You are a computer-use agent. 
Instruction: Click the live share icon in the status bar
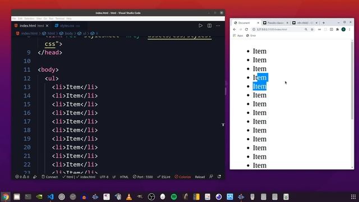click(x=35, y=177)
